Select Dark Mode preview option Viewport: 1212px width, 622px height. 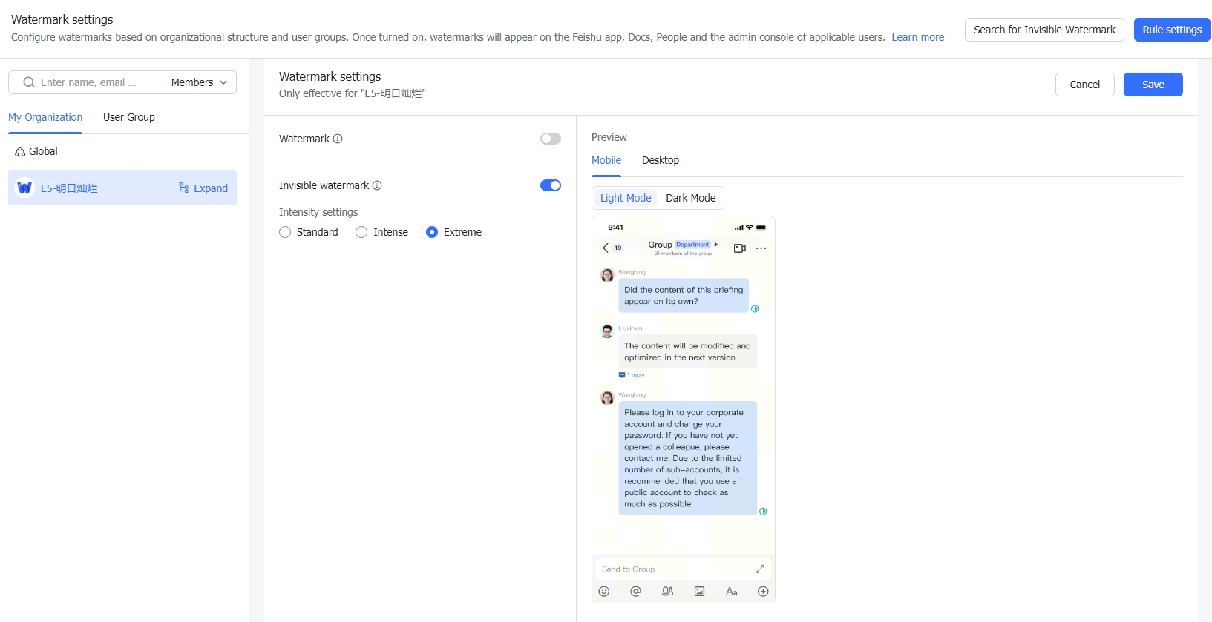coord(691,198)
